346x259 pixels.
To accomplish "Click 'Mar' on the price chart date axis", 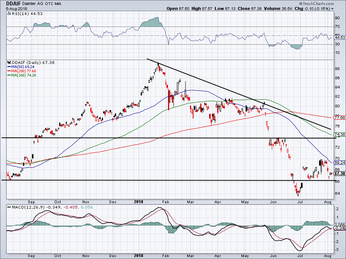I will point(190,202).
